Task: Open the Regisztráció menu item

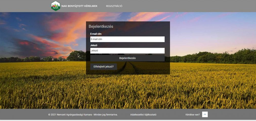Action: 114,6
